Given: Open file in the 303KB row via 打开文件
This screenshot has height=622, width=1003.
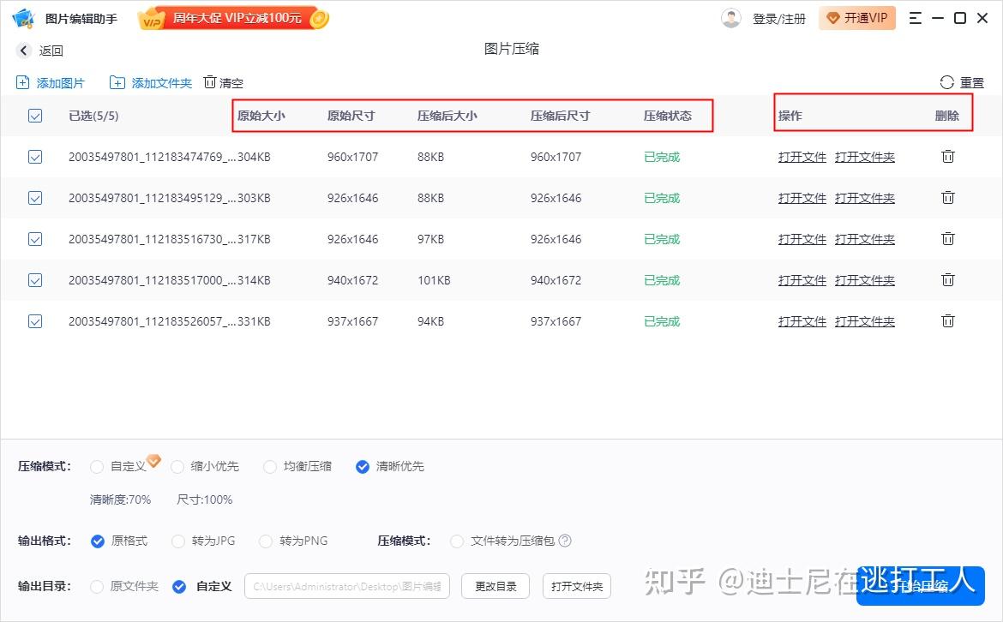Looking at the screenshot, I should [x=802, y=198].
